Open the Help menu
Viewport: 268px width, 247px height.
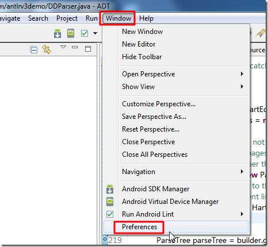[x=146, y=18]
